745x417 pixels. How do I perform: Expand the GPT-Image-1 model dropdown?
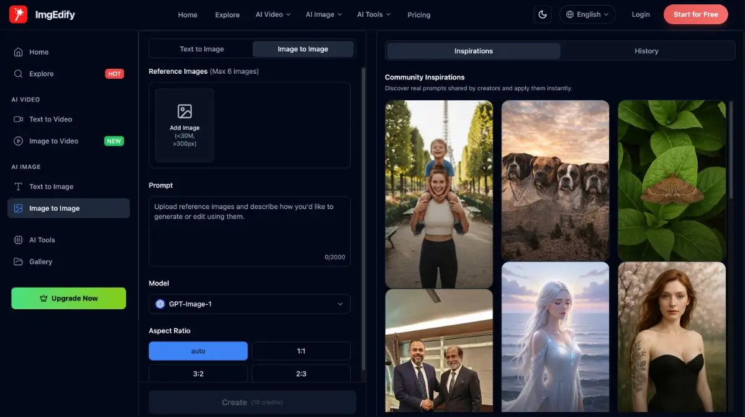tap(250, 304)
